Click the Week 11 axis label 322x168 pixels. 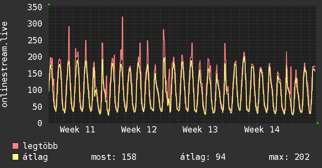pyautogui.click(x=77, y=130)
